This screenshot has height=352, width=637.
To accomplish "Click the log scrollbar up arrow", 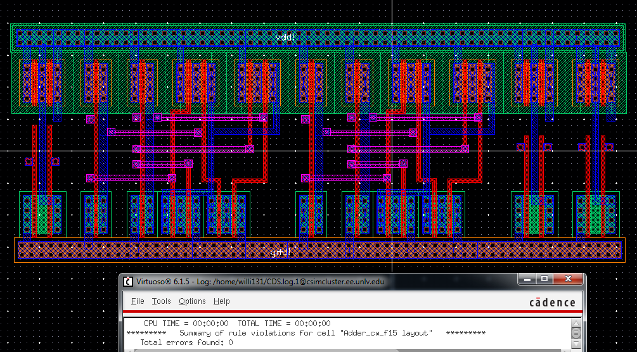I will coord(576,324).
